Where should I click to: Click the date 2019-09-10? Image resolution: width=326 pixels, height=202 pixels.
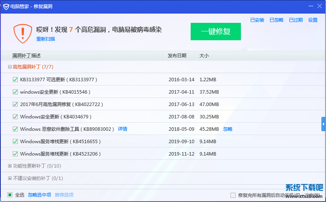click(x=181, y=142)
